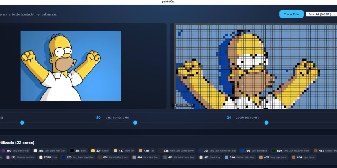This screenshot has width=337, height=168.
Task: Click the 'arte de bordado manualmente' subtitle text
Action: [x=33, y=14]
